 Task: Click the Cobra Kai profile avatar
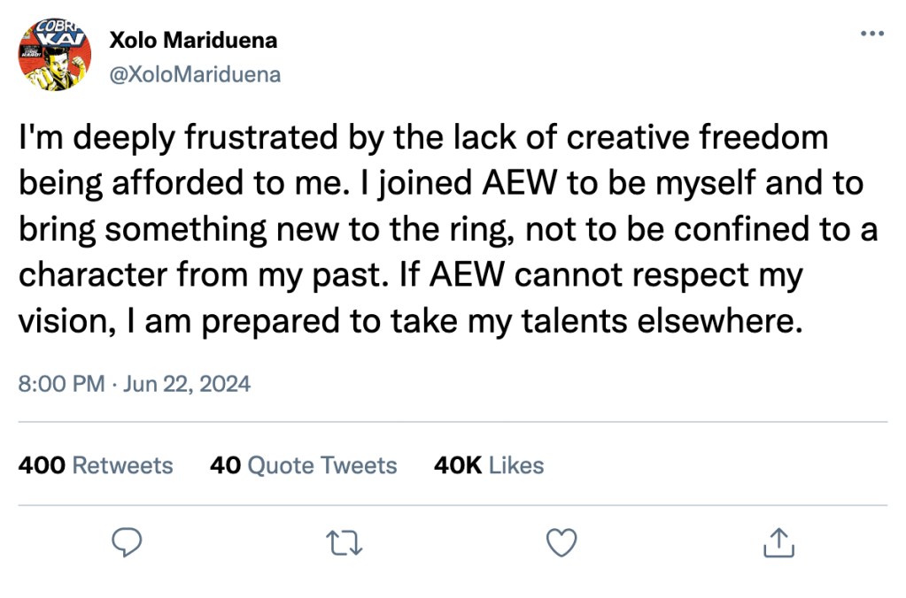pyautogui.click(x=54, y=57)
